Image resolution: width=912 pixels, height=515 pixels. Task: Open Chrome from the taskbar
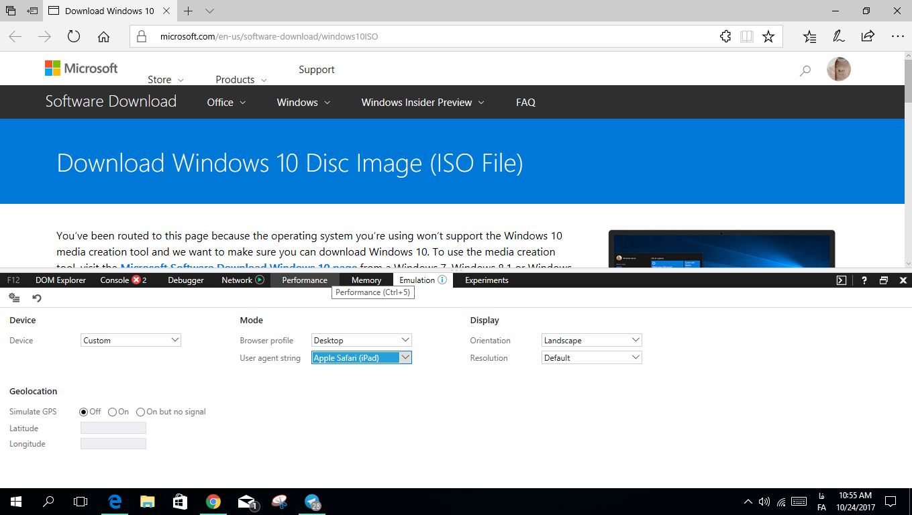click(x=213, y=502)
